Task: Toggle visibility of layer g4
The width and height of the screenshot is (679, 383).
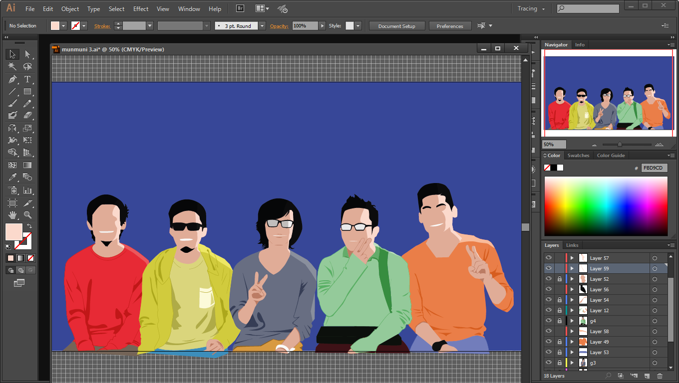Action: 549,321
